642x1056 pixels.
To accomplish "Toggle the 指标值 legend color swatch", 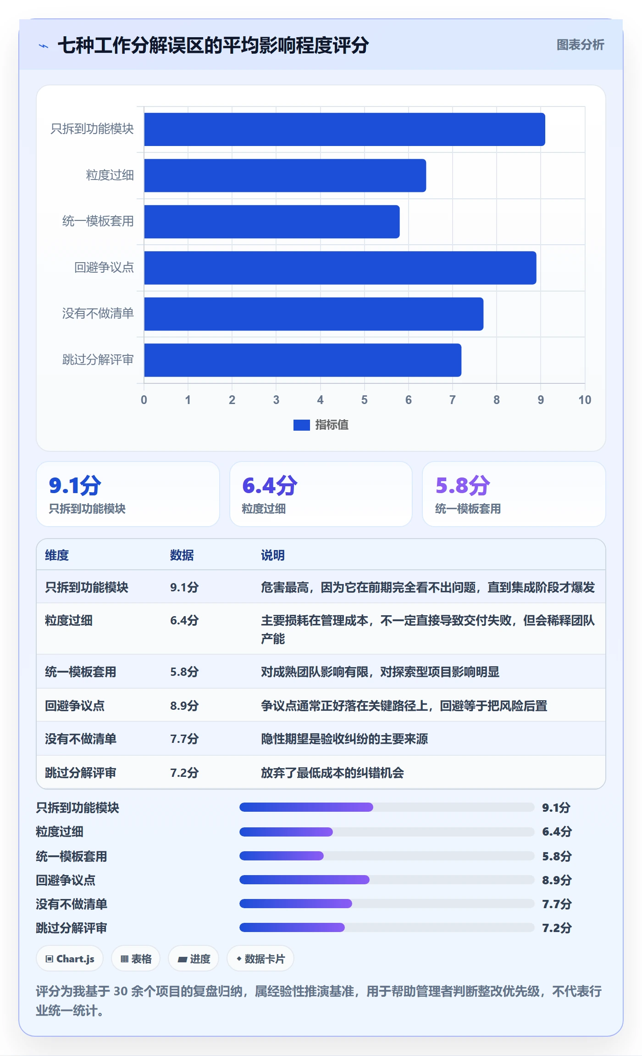I will [302, 425].
